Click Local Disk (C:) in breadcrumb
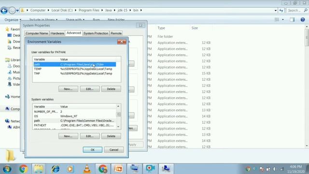Viewport: 309px width, 174px height. pyautogui.click(x=62, y=10)
